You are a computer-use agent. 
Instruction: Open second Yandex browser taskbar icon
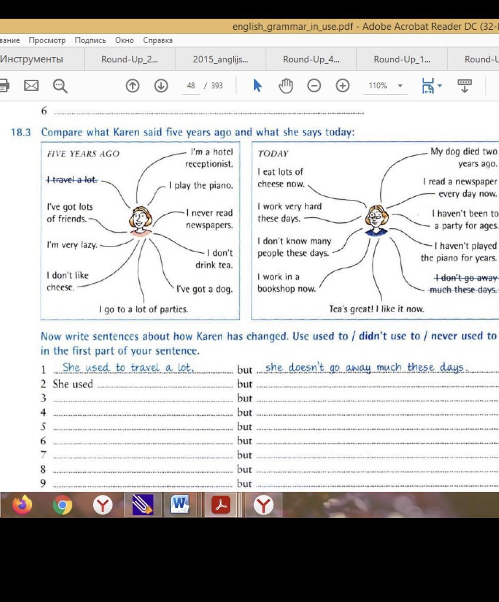point(263,505)
